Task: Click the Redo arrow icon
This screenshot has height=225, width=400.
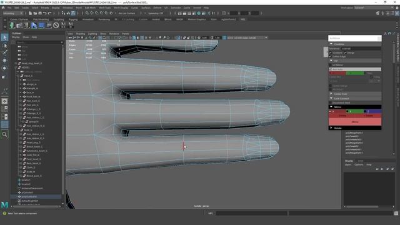Action: [50, 13]
